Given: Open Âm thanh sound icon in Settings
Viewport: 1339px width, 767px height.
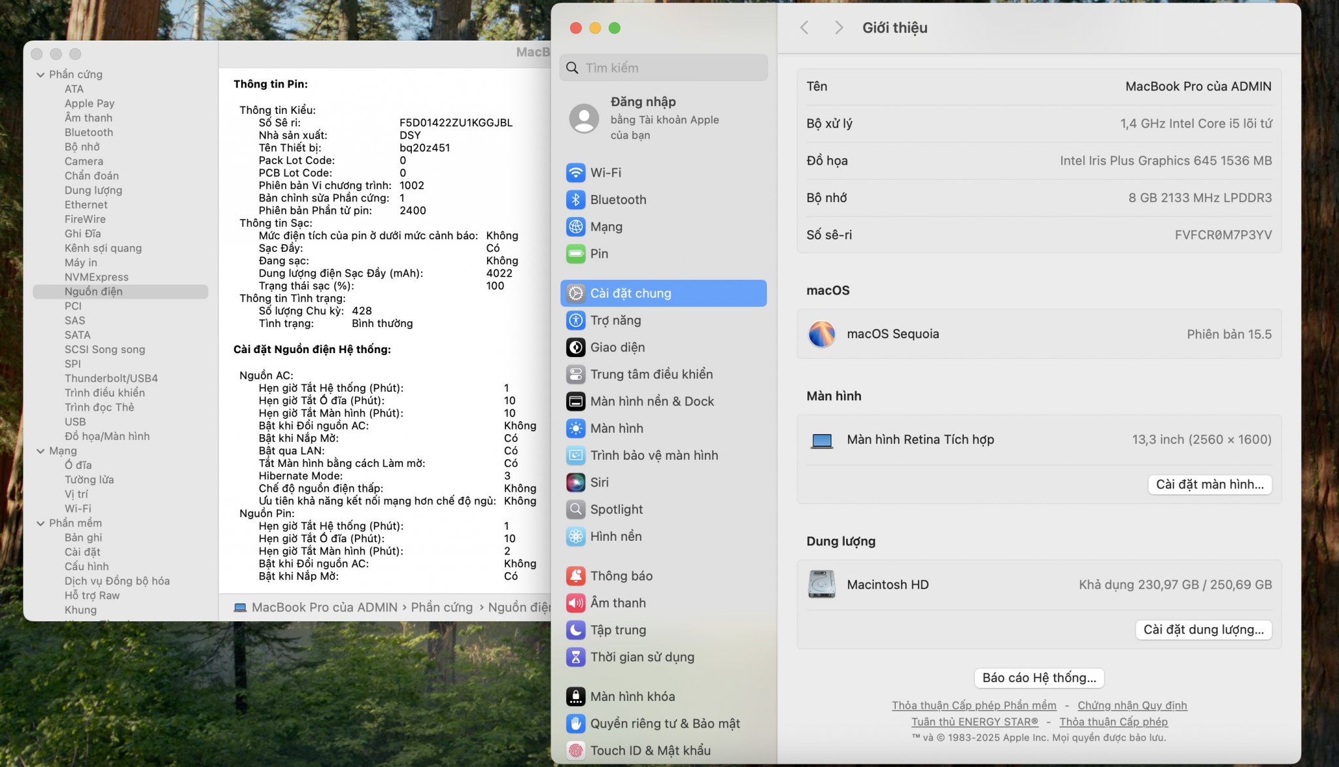Looking at the screenshot, I should click(x=575, y=603).
